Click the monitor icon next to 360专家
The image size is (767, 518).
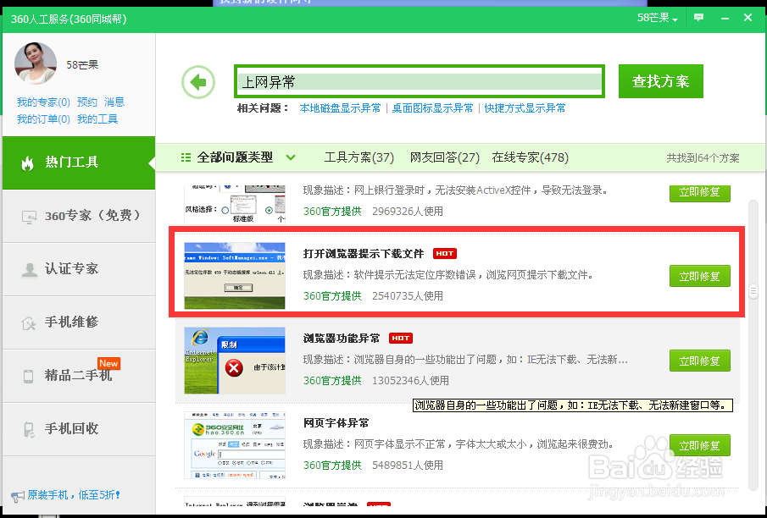pos(29,217)
